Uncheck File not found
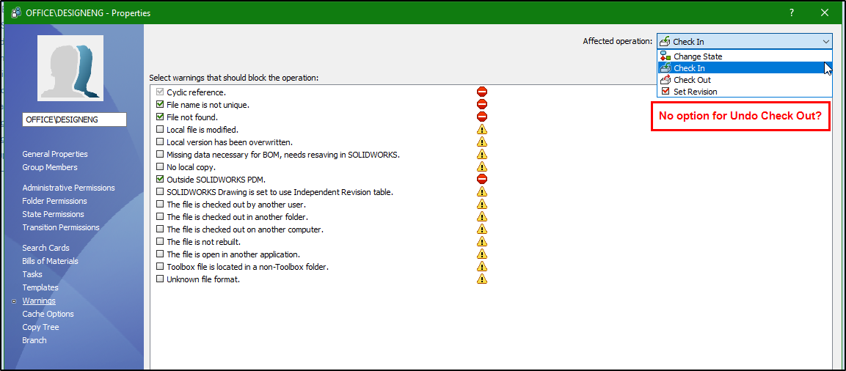 pyautogui.click(x=160, y=117)
